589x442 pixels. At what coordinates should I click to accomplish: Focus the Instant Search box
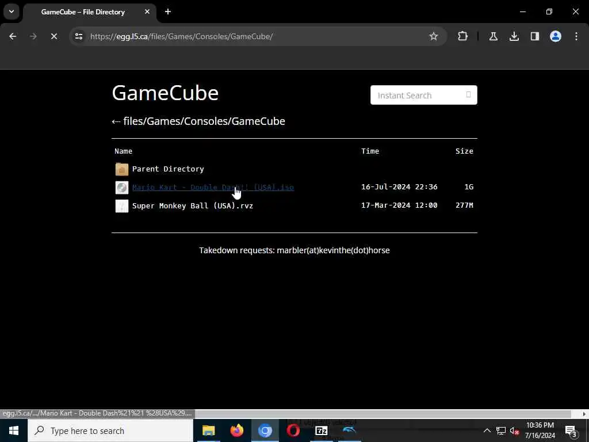coord(424,95)
